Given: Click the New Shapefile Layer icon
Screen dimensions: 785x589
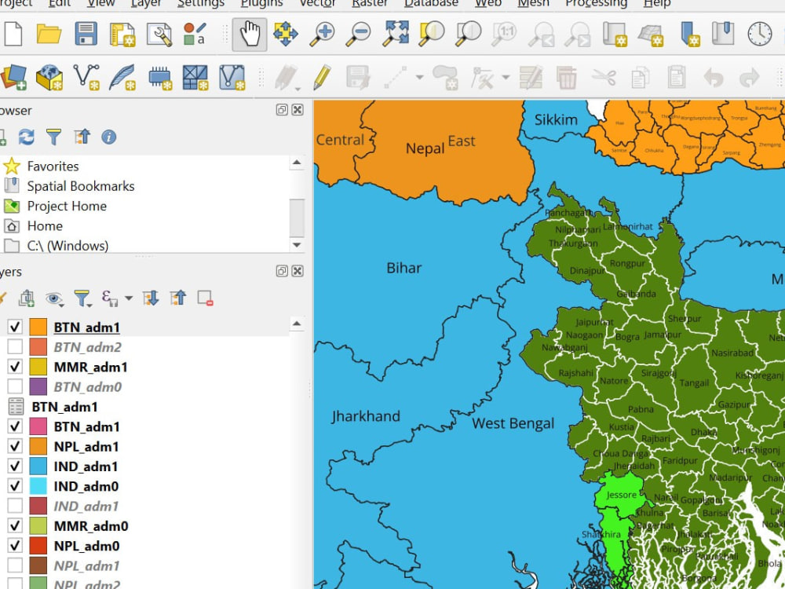Looking at the screenshot, I should point(86,78).
